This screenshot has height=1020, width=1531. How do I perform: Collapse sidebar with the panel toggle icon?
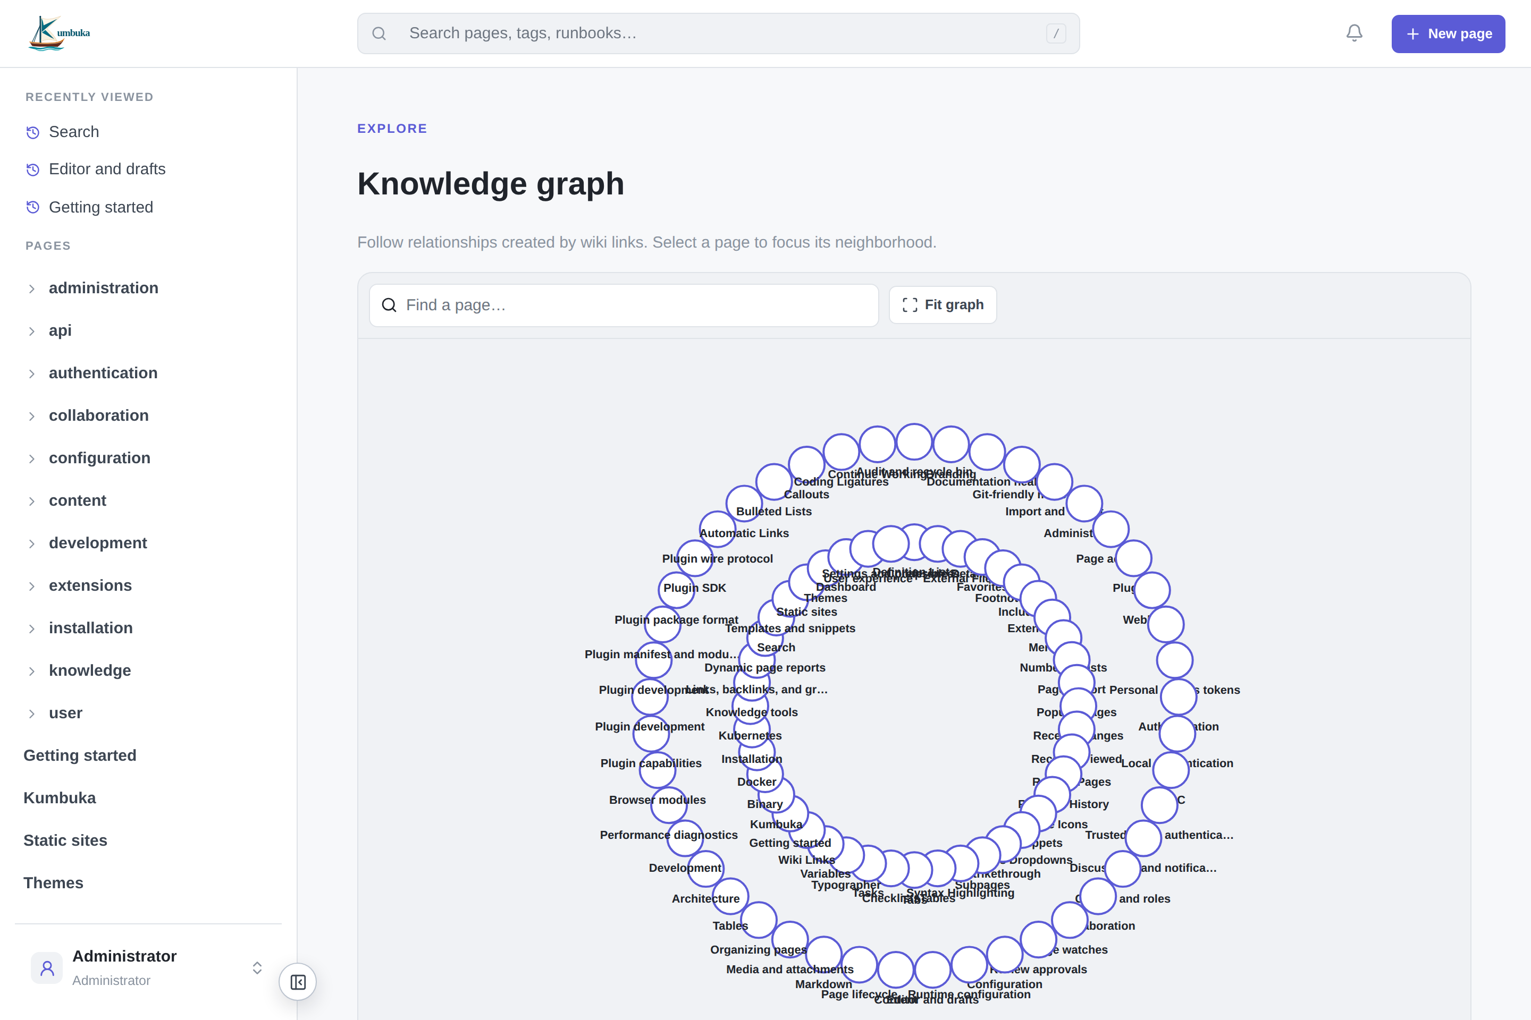tap(298, 982)
